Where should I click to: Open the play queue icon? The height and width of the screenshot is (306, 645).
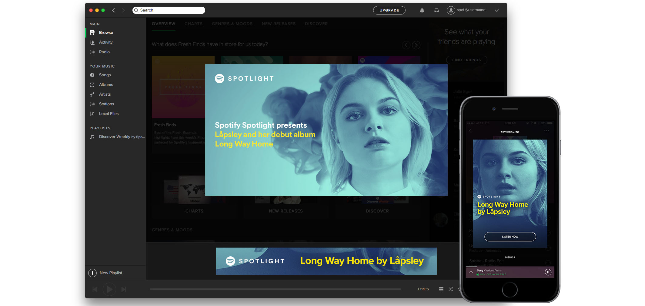point(441,289)
